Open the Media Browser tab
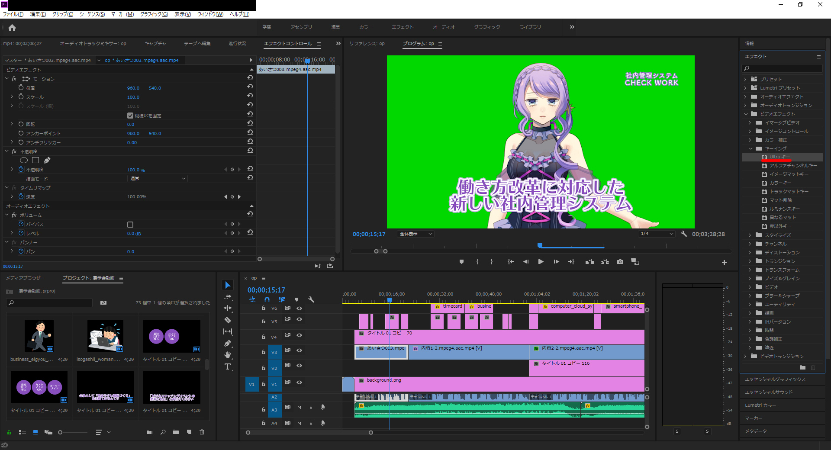The width and height of the screenshot is (831, 450). pos(25,278)
